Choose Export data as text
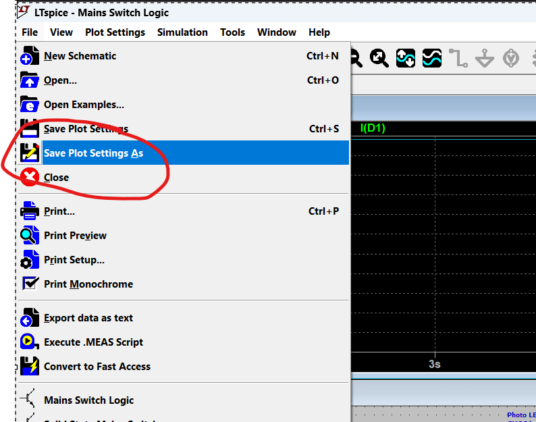This screenshot has width=536, height=422. pyautogui.click(x=184, y=318)
